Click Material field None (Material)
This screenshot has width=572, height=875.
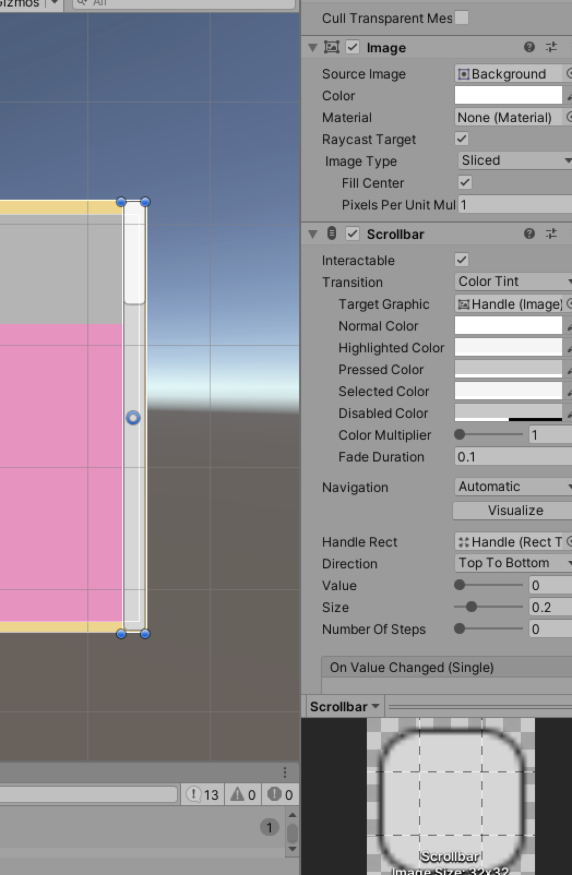click(509, 117)
